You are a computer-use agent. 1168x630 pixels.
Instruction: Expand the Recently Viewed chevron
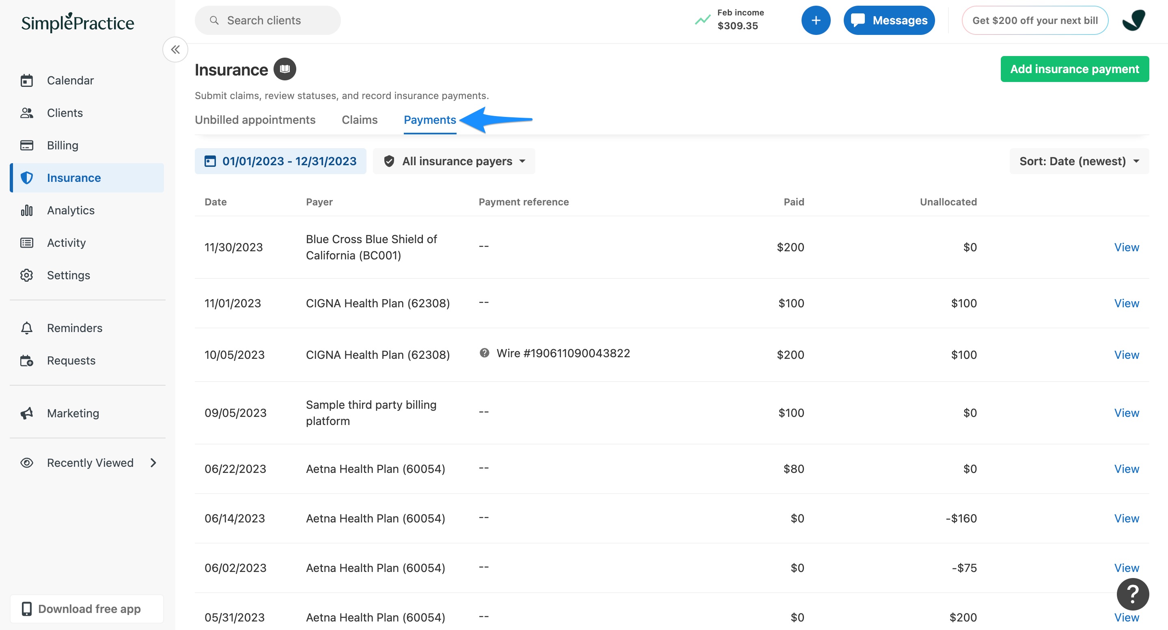point(153,463)
